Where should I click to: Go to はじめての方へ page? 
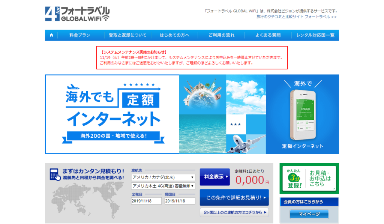coord(175,35)
